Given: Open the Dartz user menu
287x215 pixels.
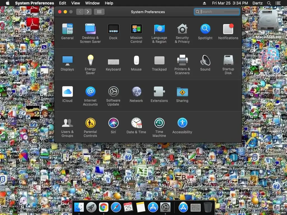Looking at the screenshot, I should pyautogui.click(x=257, y=3).
